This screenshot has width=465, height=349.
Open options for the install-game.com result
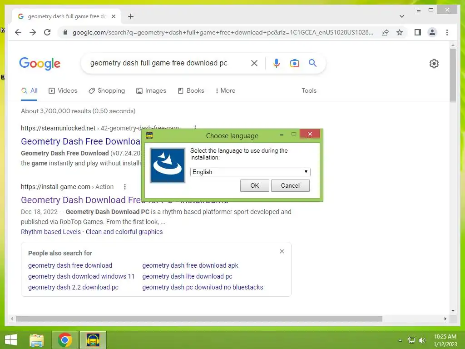[125, 187]
